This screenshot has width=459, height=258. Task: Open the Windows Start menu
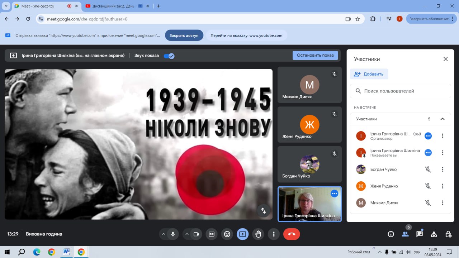click(x=7, y=252)
